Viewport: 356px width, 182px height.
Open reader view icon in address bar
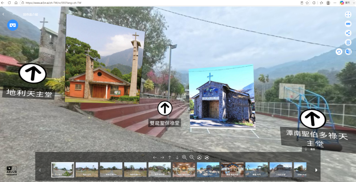(x=302, y=3)
